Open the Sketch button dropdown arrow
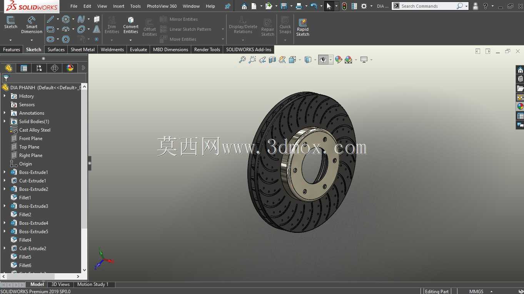Screen dimensions: 524x294 [11, 40]
